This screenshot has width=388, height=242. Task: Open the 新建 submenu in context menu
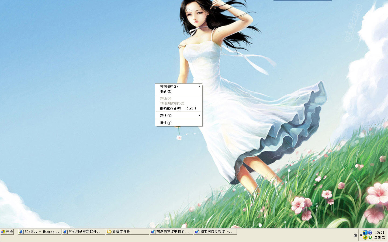[x=179, y=115]
